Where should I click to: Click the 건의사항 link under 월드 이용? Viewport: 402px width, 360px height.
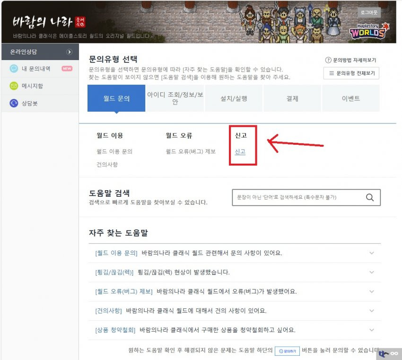pyautogui.click(x=107, y=164)
